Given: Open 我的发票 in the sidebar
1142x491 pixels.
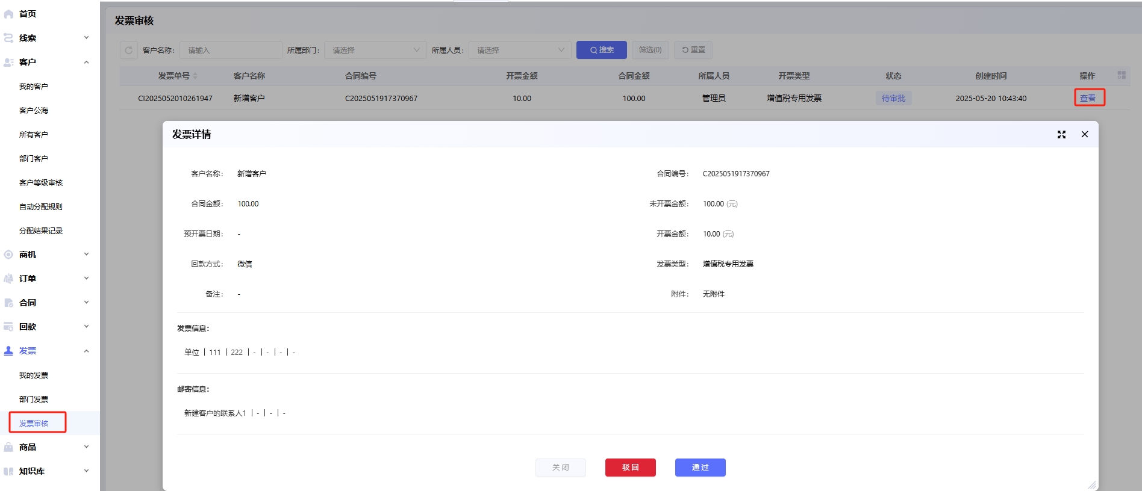Looking at the screenshot, I should 34,375.
